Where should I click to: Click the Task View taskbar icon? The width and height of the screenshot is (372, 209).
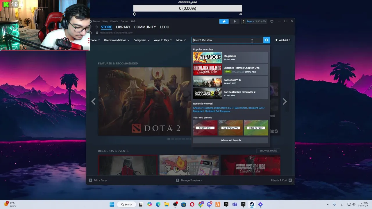point(141,204)
